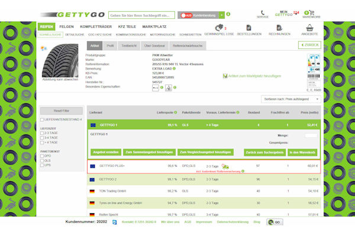This screenshot has height=236, width=355.
Task: Toggle the Kundenberatung AUS switch
Action: (186, 15)
